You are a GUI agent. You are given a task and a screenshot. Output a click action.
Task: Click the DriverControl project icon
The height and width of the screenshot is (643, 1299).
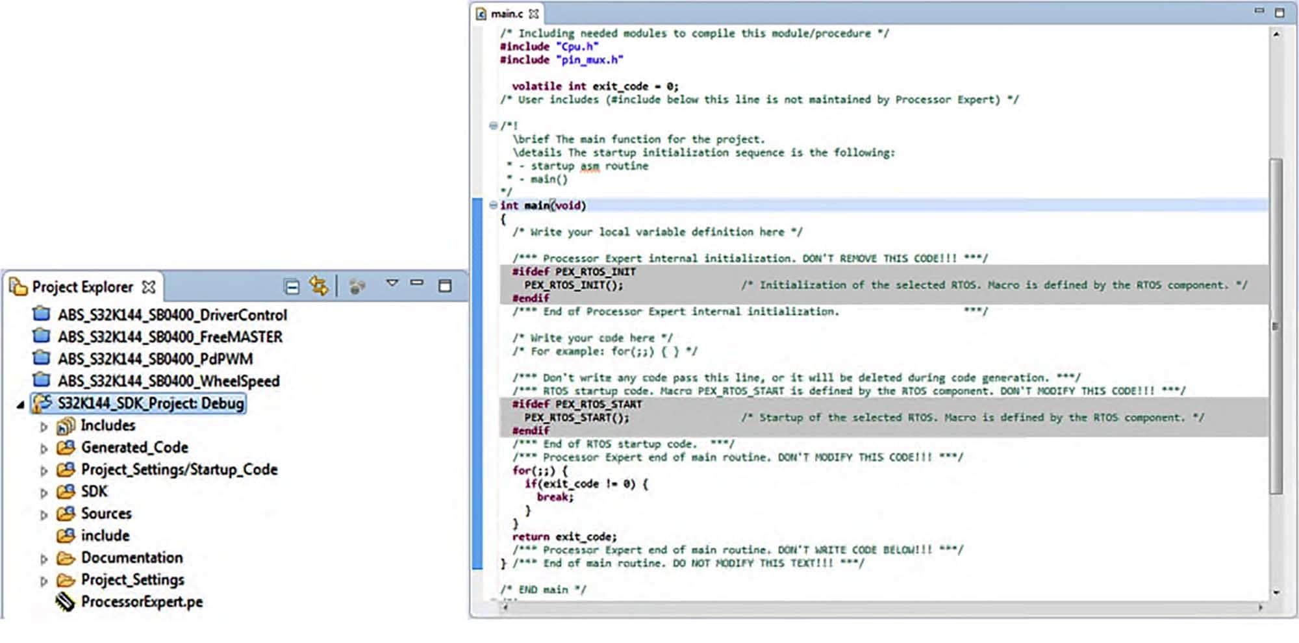(42, 314)
